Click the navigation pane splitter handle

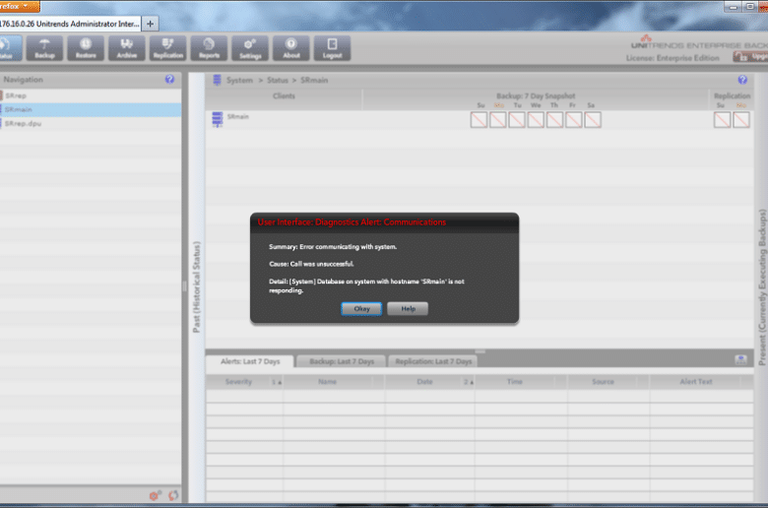pyautogui.click(x=185, y=286)
